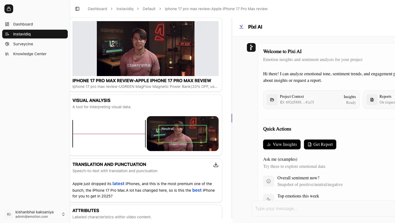Screen dimensions: 395x223
Task: Click the Neutral emotion video thumbnail
Action: [x=182, y=134]
